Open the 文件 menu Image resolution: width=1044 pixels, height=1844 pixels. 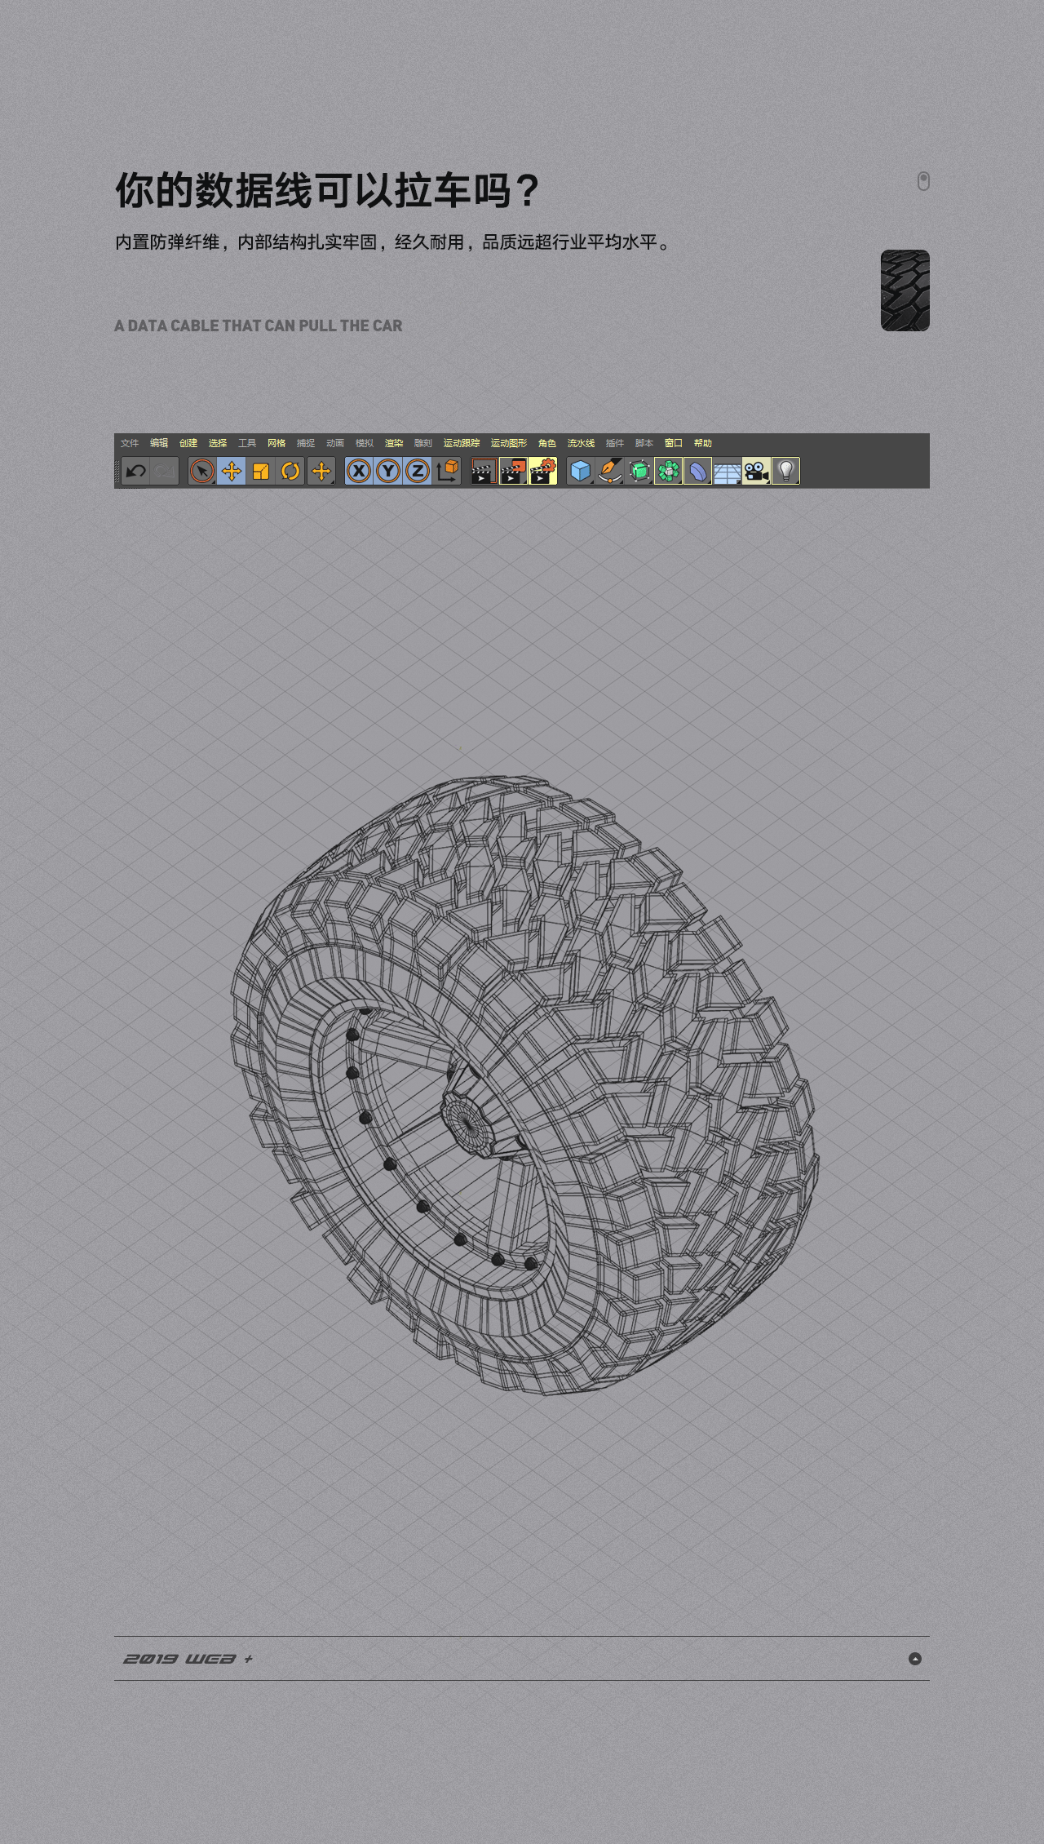click(x=130, y=443)
